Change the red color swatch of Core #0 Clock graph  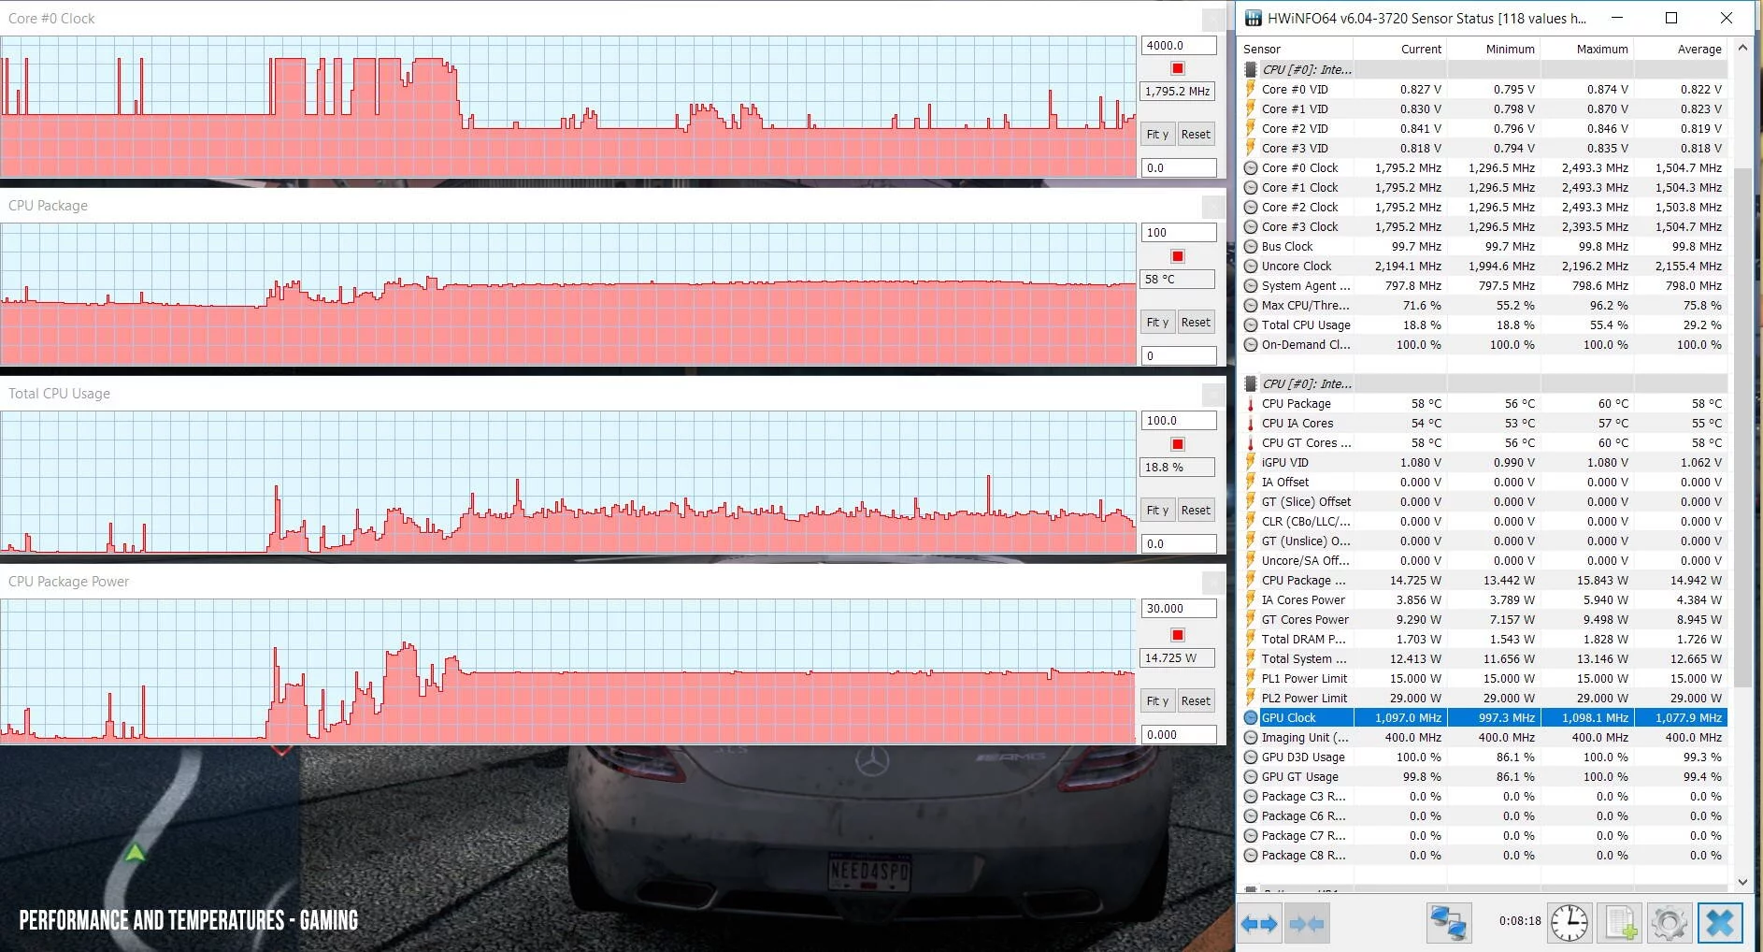1178,68
